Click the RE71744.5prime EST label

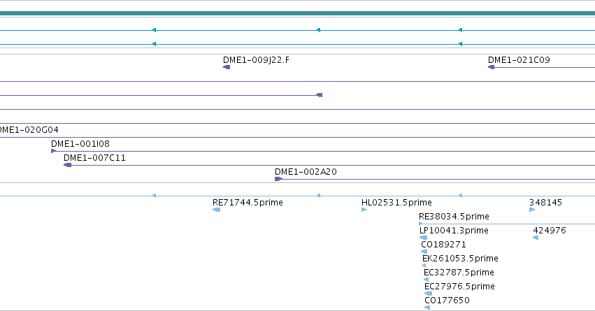248,203
